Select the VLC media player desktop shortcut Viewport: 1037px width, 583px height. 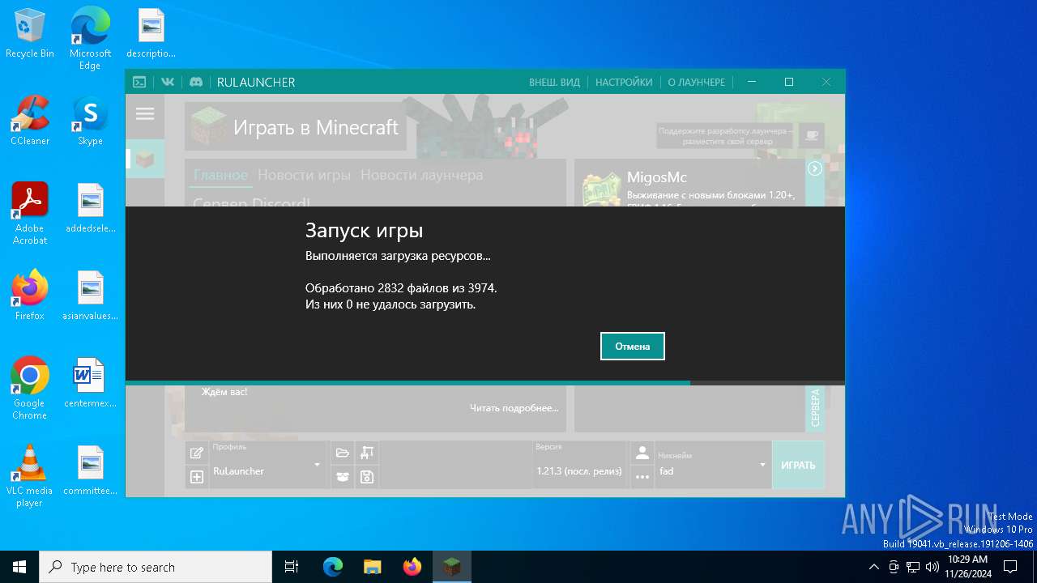point(30,476)
